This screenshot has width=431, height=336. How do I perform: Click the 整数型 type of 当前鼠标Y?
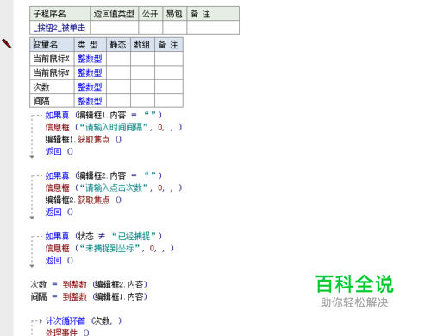tap(90, 73)
